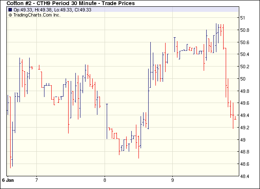The height and width of the screenshot is (189, 260).
Task: Select day 7 on the time axis
Action: coord(37,179)
